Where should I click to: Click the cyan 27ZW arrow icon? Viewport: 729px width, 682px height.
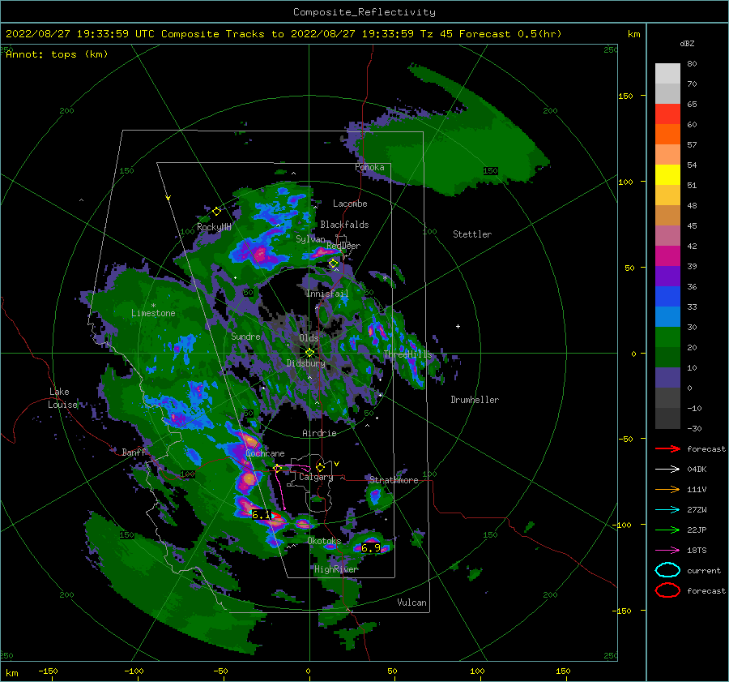tap(667, 510)
